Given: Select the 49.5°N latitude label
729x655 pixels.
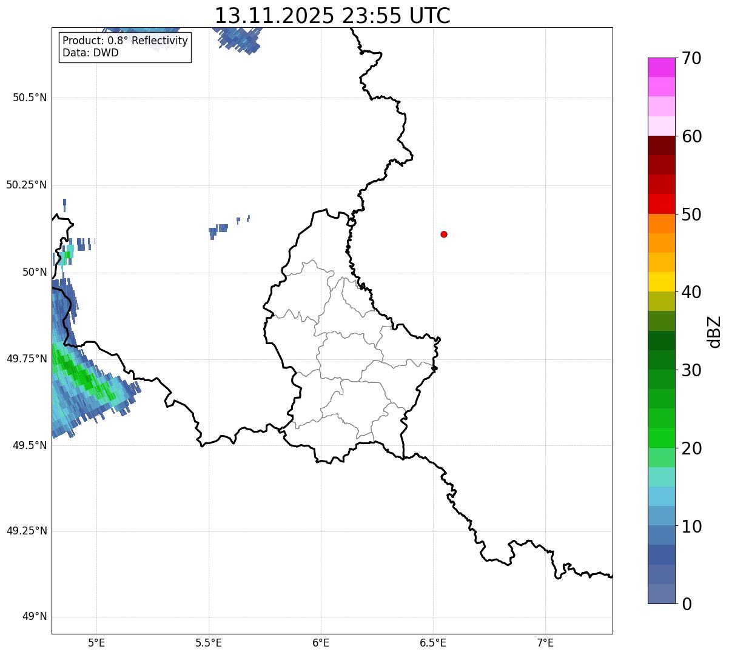Looking at the screenshot, I should click(x=30, y=445).
